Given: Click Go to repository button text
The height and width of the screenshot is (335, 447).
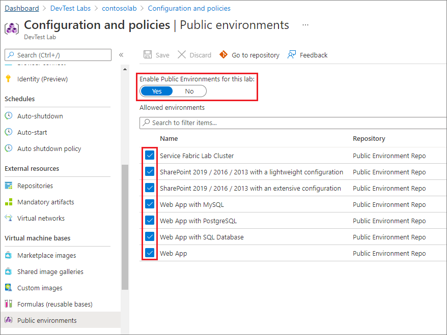Looking at the screenshot, I should coord(256,55).
